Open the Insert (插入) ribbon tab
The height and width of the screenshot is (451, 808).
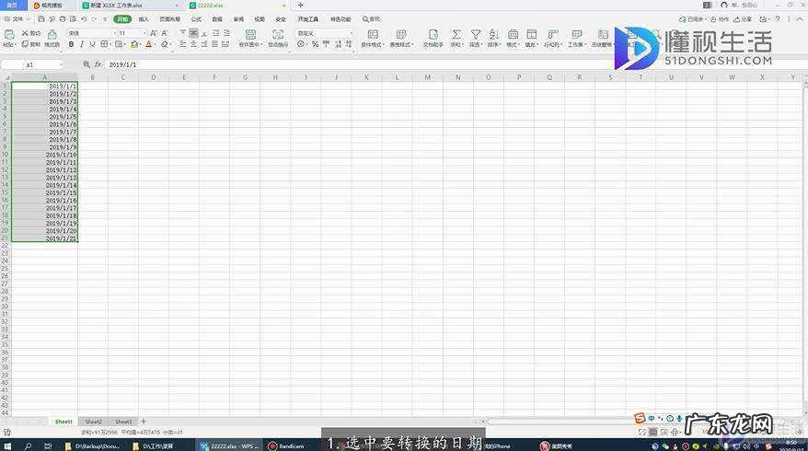[x=144, y=18]
